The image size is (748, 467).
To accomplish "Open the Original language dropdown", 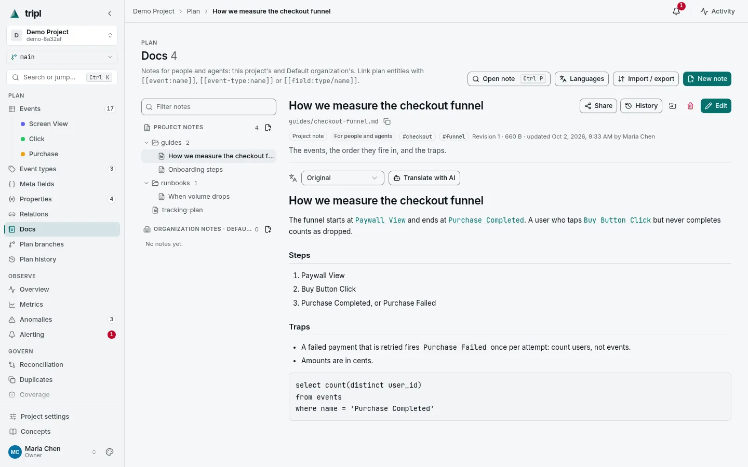I will [343, 178].
